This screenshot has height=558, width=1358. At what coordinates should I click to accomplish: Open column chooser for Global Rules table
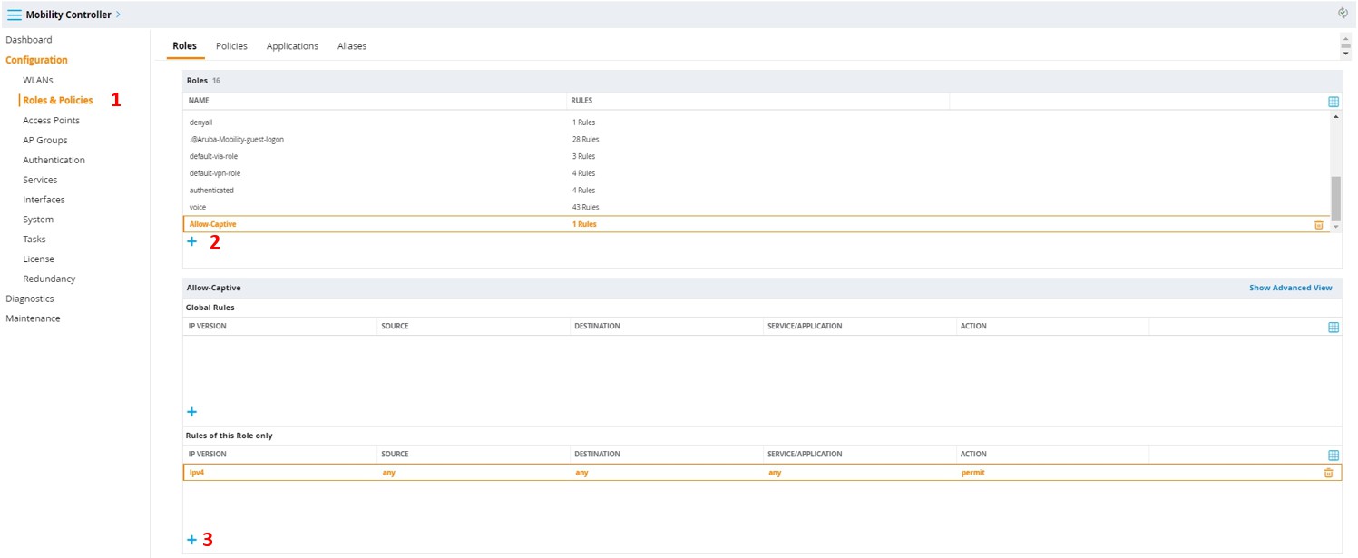click(1333, 327)
